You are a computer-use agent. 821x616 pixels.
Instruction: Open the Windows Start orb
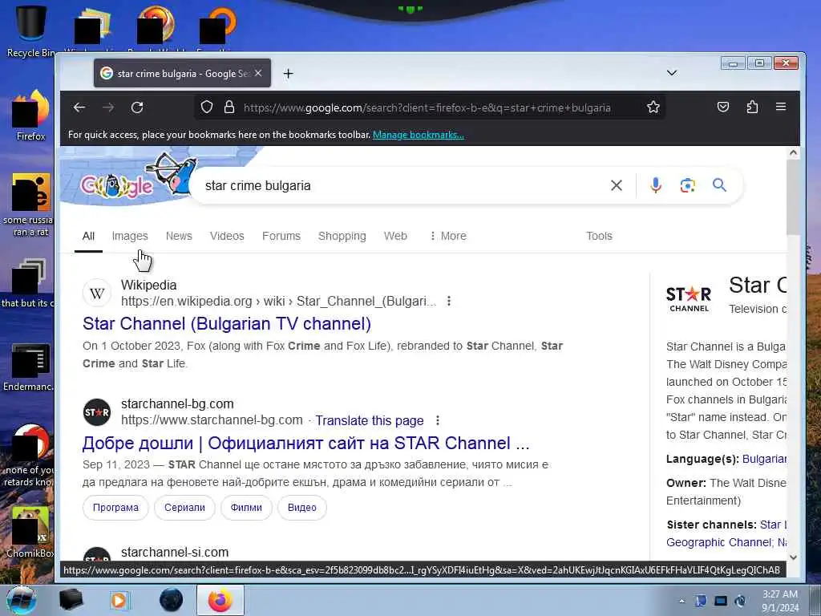tap(22, 600)
